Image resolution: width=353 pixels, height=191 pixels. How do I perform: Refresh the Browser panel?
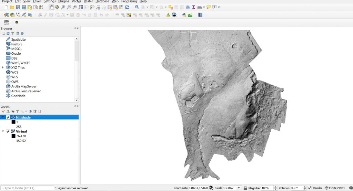8,33
